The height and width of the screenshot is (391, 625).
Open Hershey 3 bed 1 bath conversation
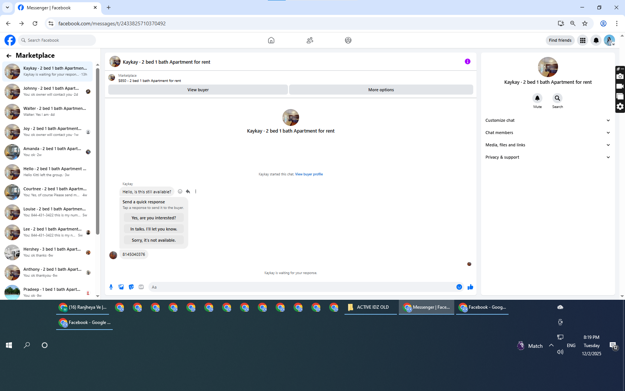coord(48,252)
